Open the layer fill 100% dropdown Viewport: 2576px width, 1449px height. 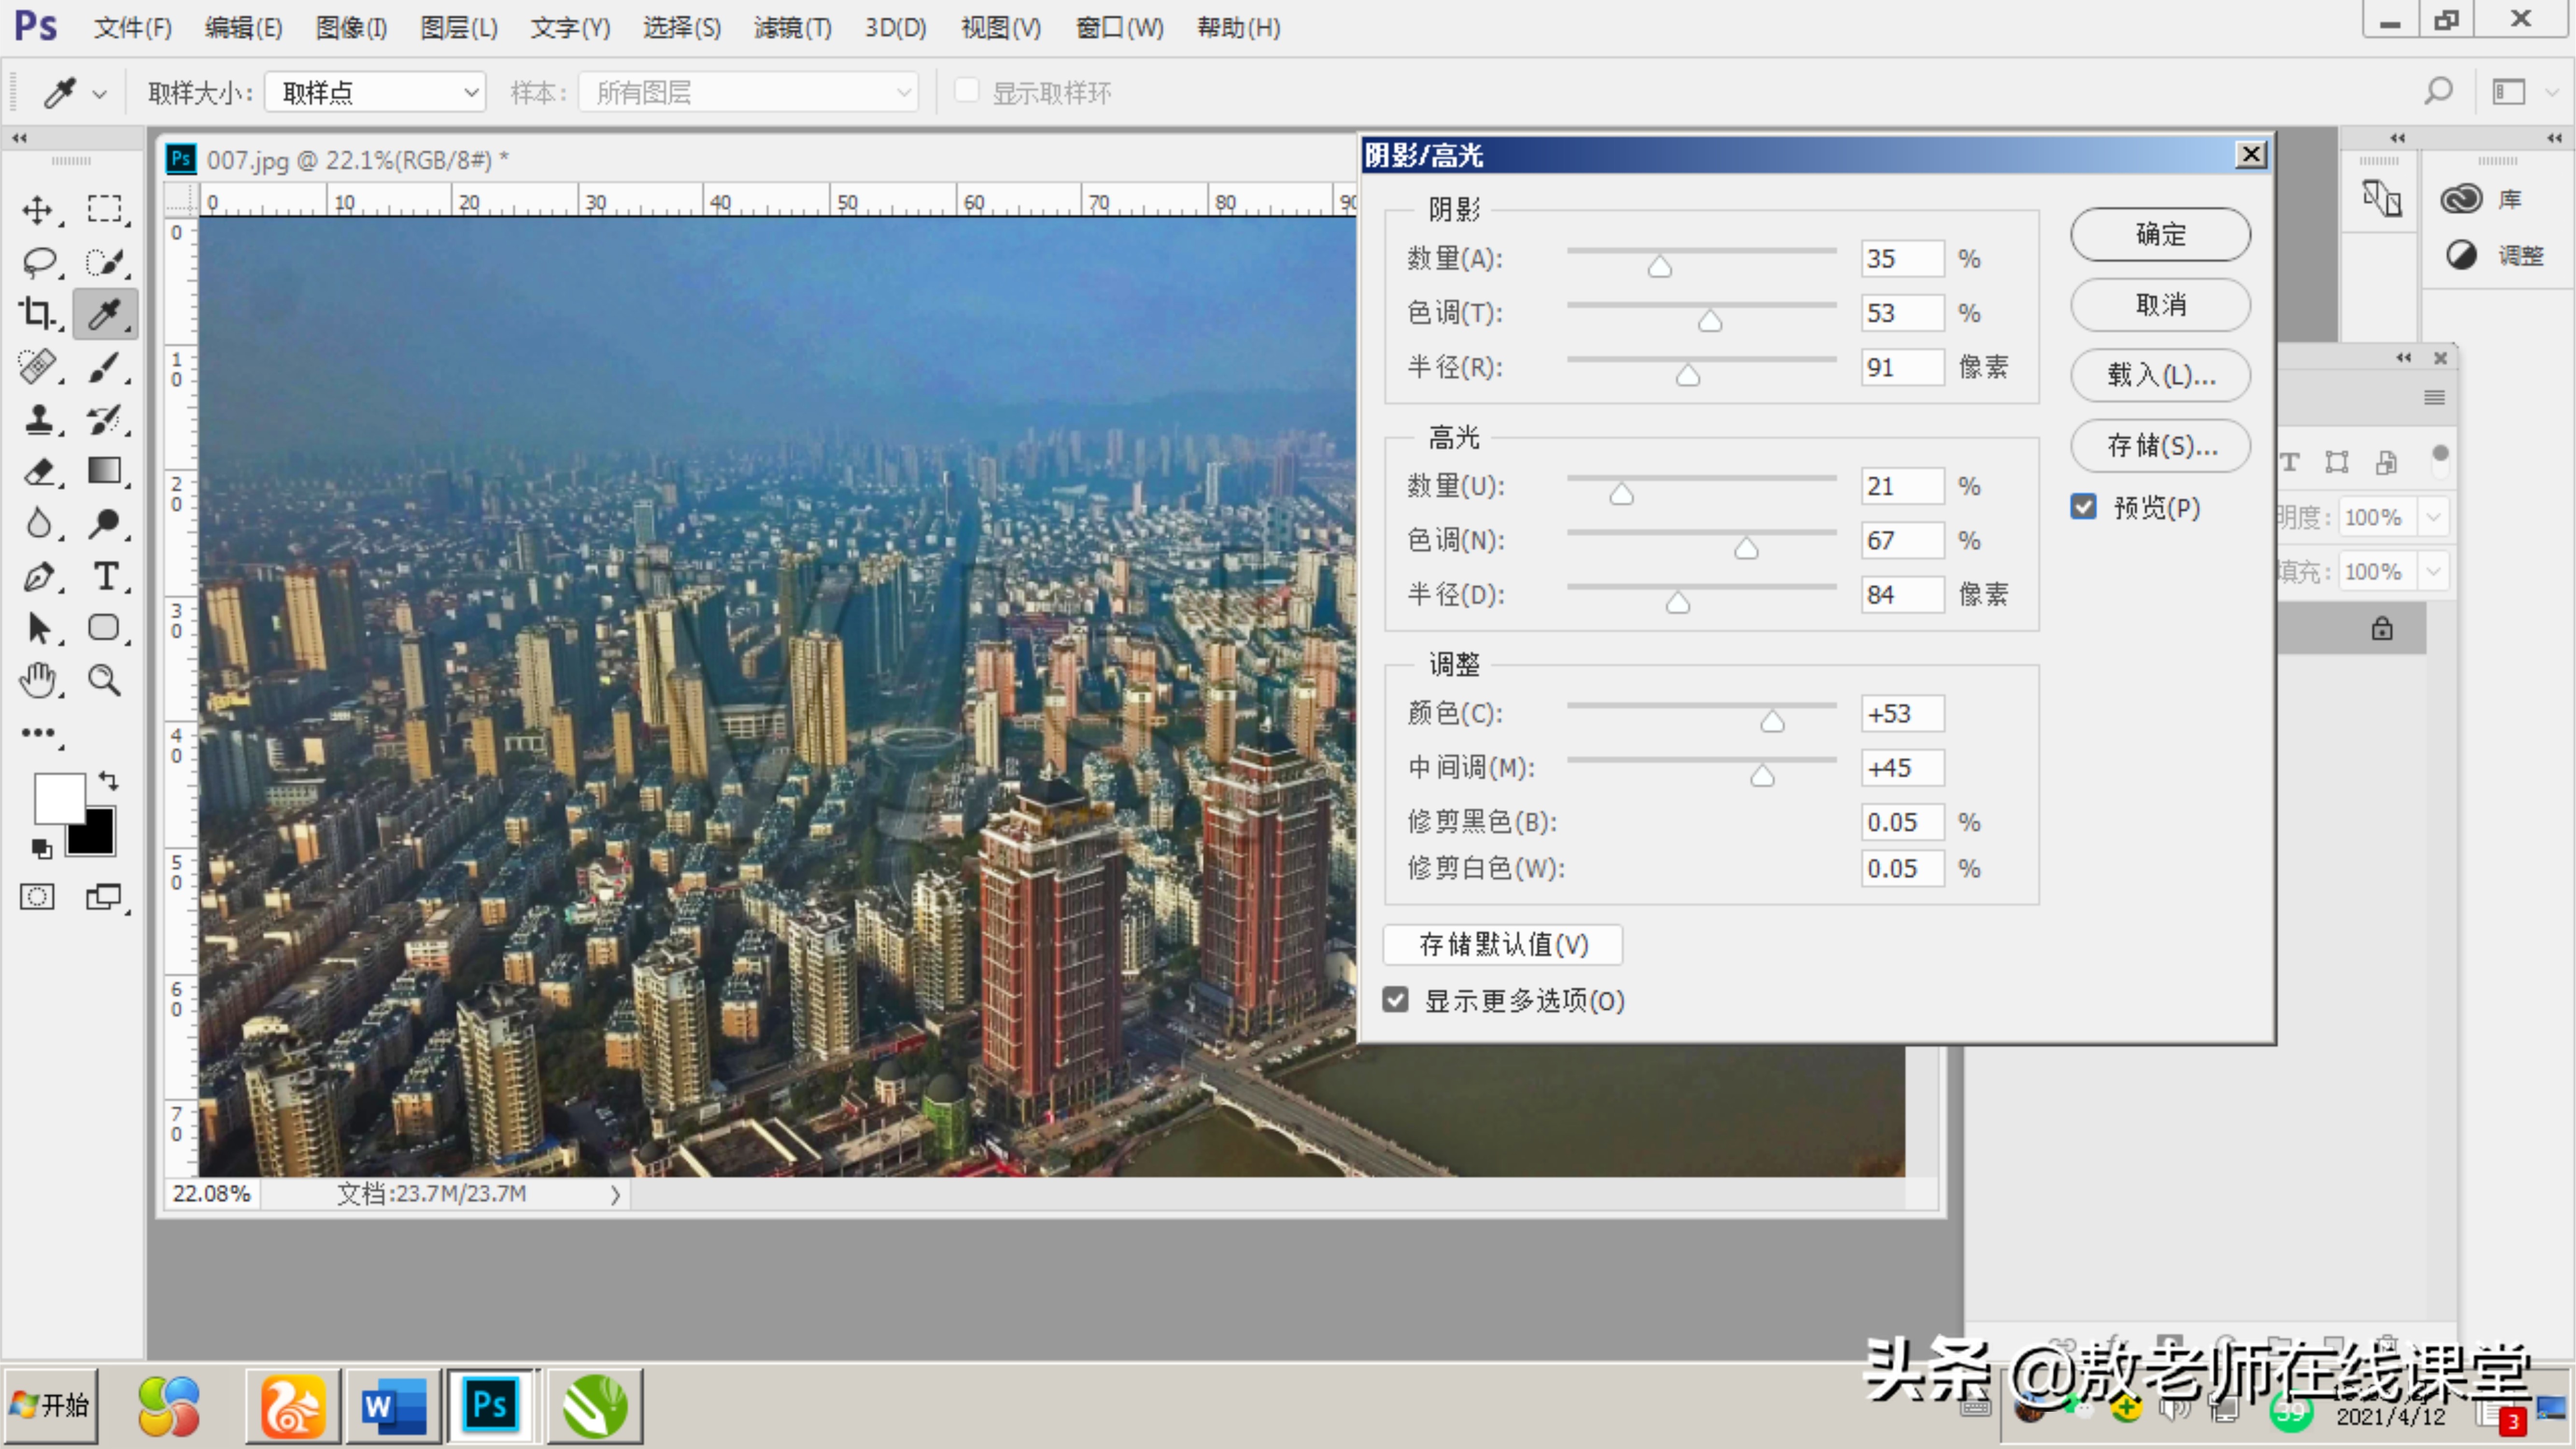[2433, 571]
